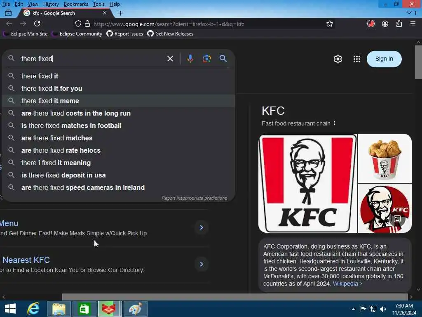Choose "there i fixed it meaning"

[118, 163]
